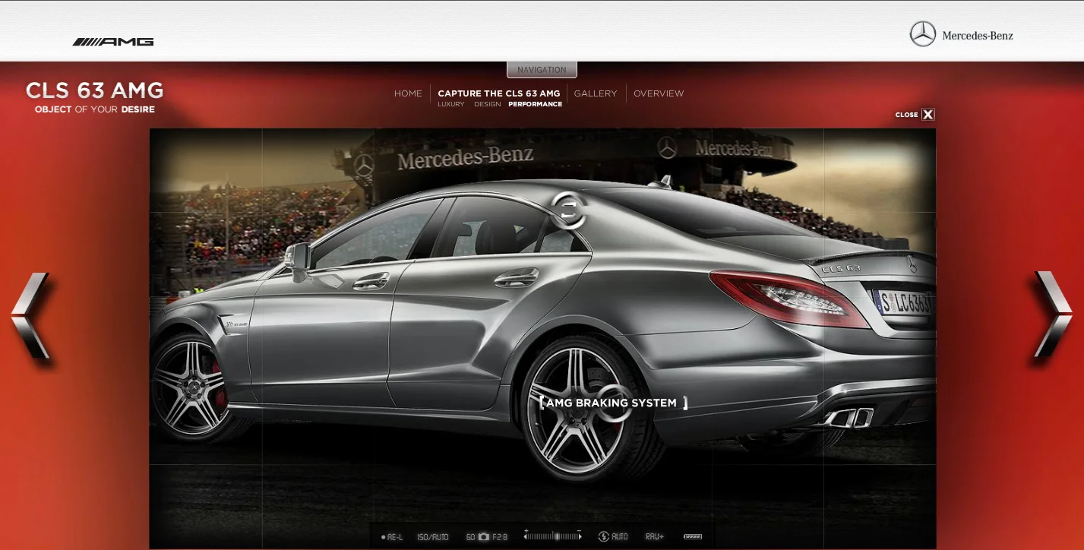Click the ISO/AUTO readout

(x=433, y=537)
